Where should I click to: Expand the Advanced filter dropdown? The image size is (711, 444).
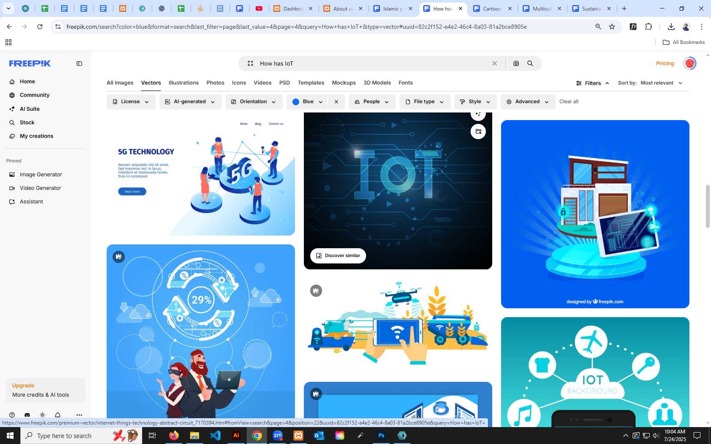[x=528, y=102]
